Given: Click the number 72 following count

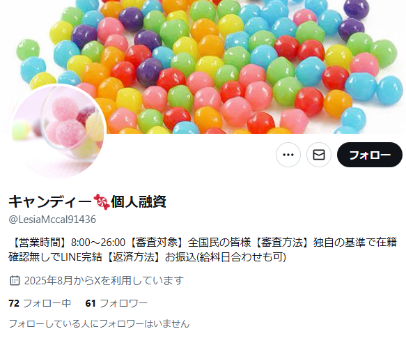Looking at the screenshot, I should [14, 303].
